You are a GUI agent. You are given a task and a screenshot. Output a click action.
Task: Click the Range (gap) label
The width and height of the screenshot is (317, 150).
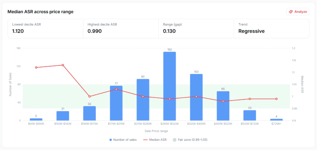pyautogui.click(x=173, y=24)
